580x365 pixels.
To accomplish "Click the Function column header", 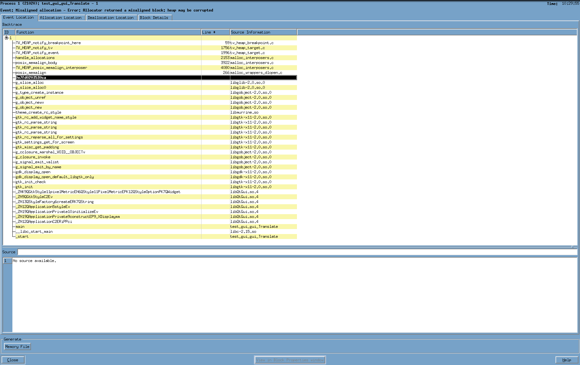I will (108, 32).
